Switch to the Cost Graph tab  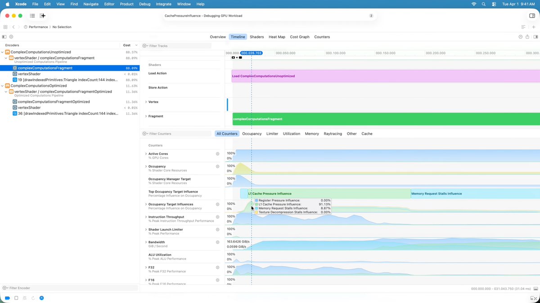pyautogui.click(x=300, y=37)
